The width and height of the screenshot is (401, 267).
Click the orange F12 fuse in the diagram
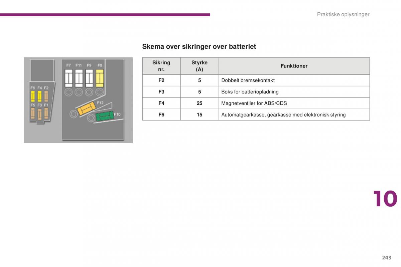(87, 108)
